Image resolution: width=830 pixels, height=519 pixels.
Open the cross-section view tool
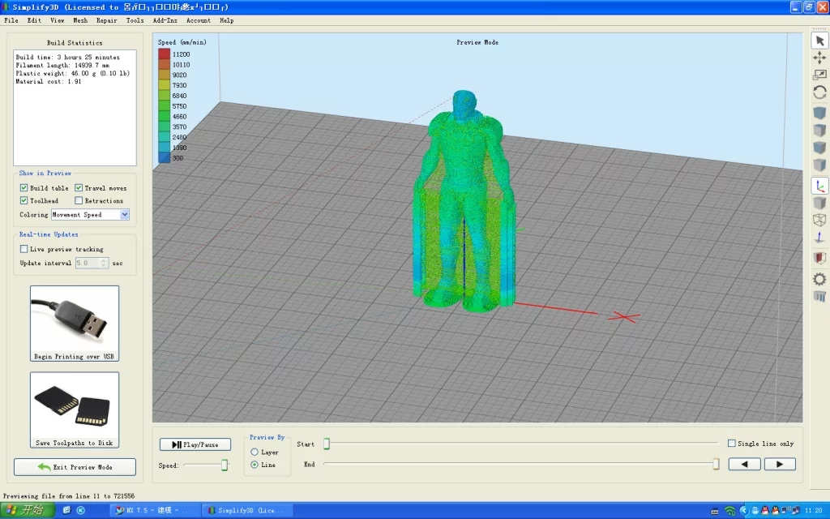(x=819, y=259)
